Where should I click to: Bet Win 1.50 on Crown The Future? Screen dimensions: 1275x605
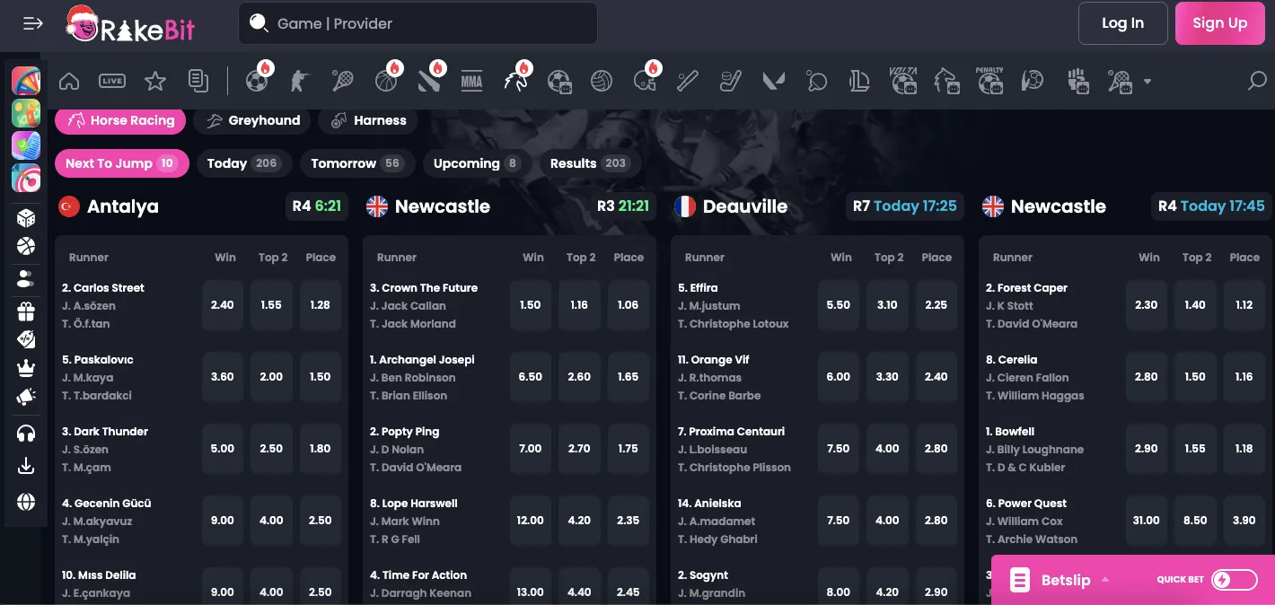(531, 305)
